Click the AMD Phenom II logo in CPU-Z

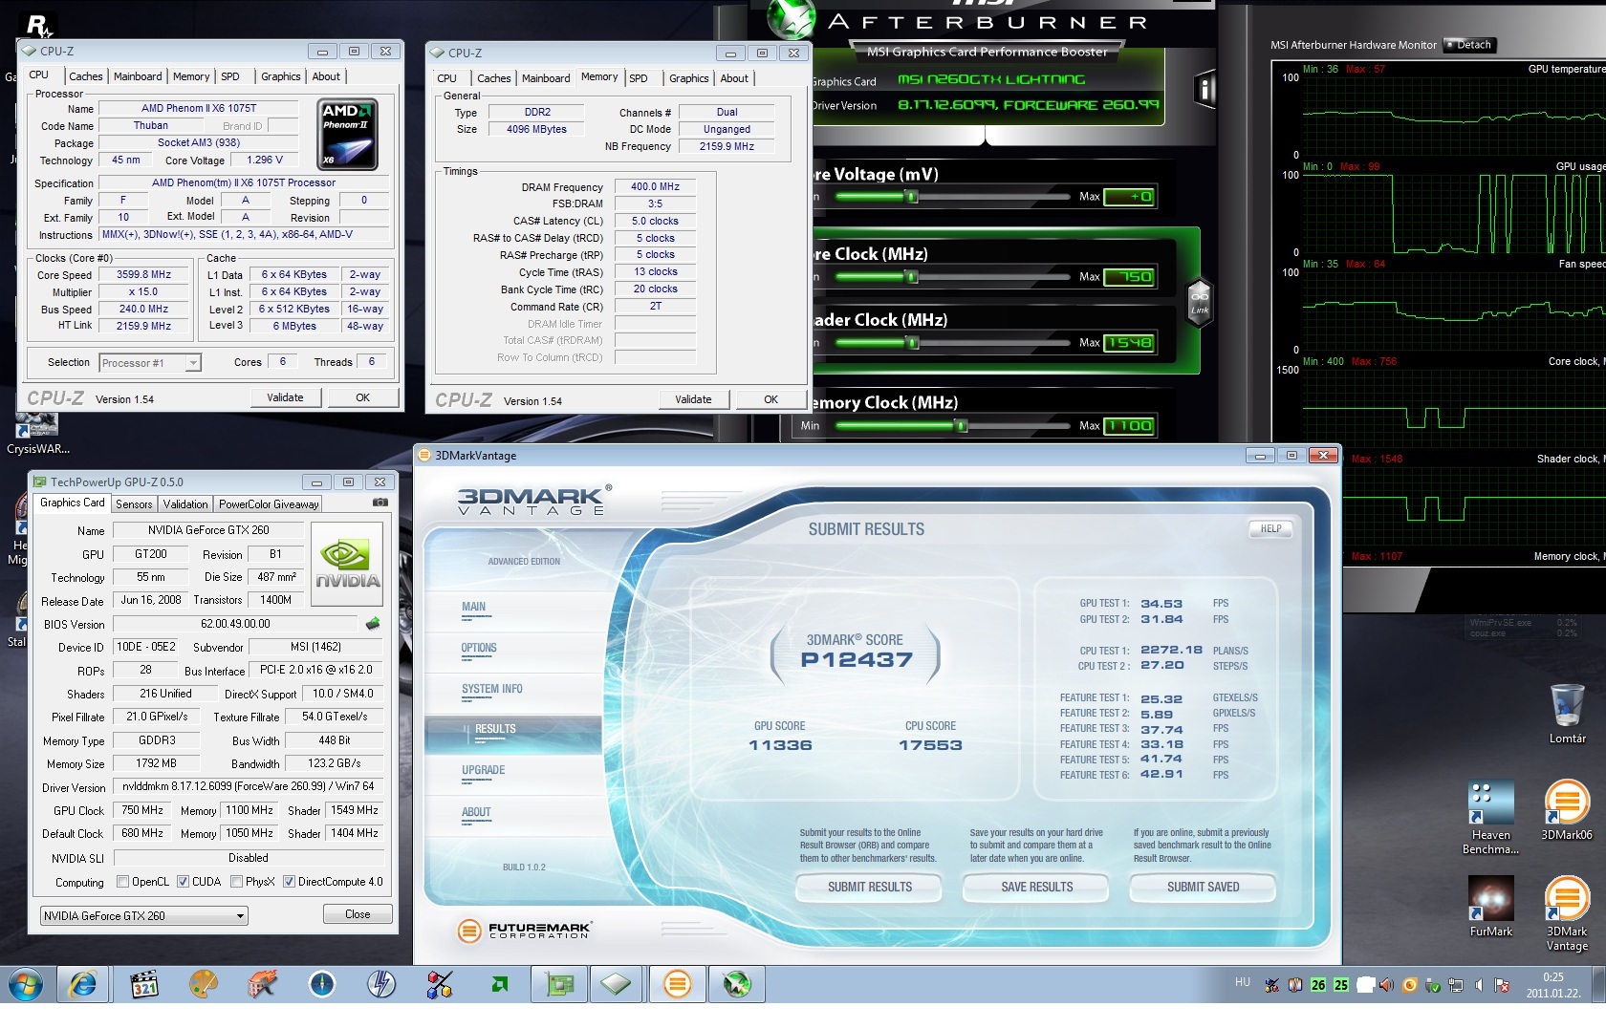pos(347,134)
